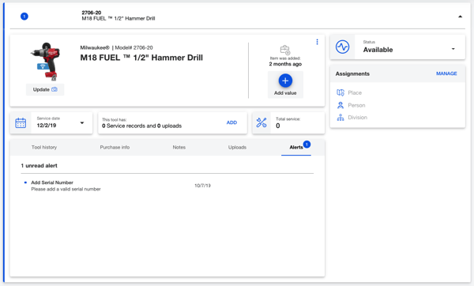The height and width of the screenshot is (286, 474).
Task: Open the Notes tab
Action: pos(179,147)
